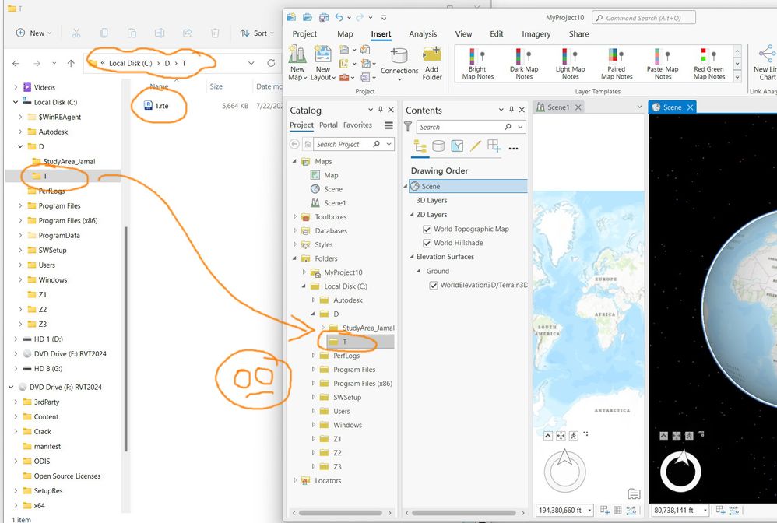Close the Scene view tab
The height and width of the screenshot is (523, 777).
tap(690, 107)
